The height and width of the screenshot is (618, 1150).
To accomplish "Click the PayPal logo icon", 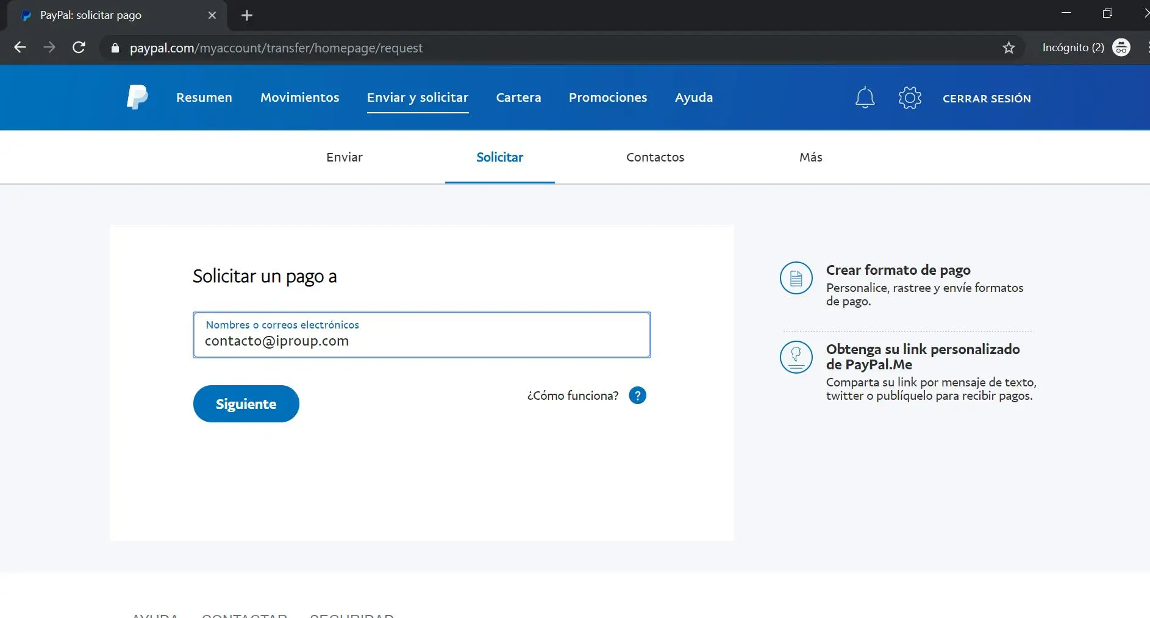I will pos(137,98).
